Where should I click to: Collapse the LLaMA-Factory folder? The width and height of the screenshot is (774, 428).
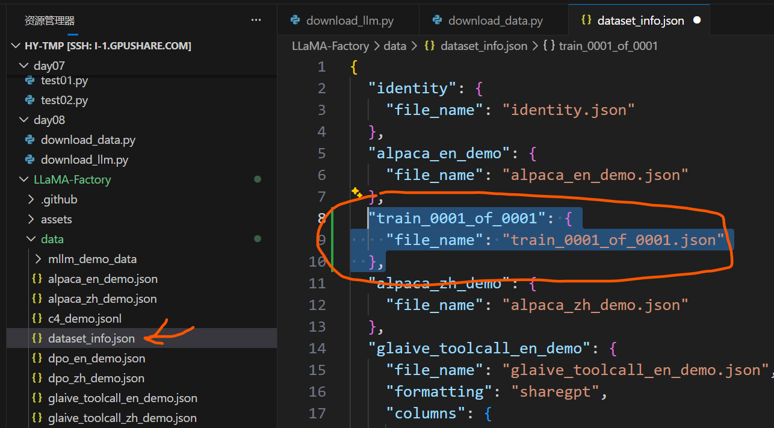click(24, 179)
